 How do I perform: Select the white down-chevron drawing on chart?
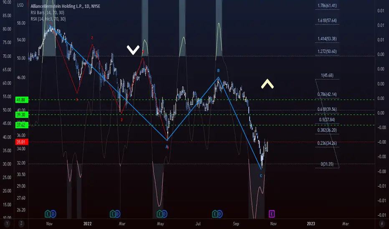pos(133,50)
